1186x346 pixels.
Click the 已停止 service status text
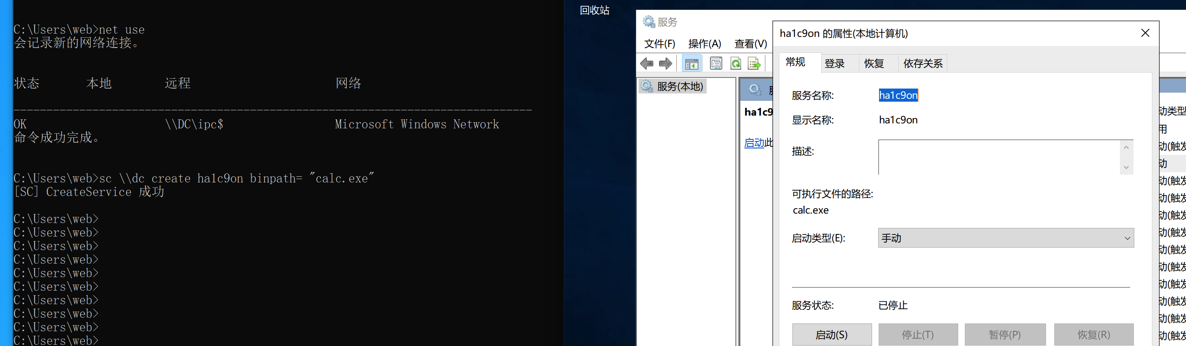(x=893, y=305)
